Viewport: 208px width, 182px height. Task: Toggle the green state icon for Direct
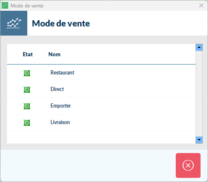pyautogui.click(x=27, y=90)
